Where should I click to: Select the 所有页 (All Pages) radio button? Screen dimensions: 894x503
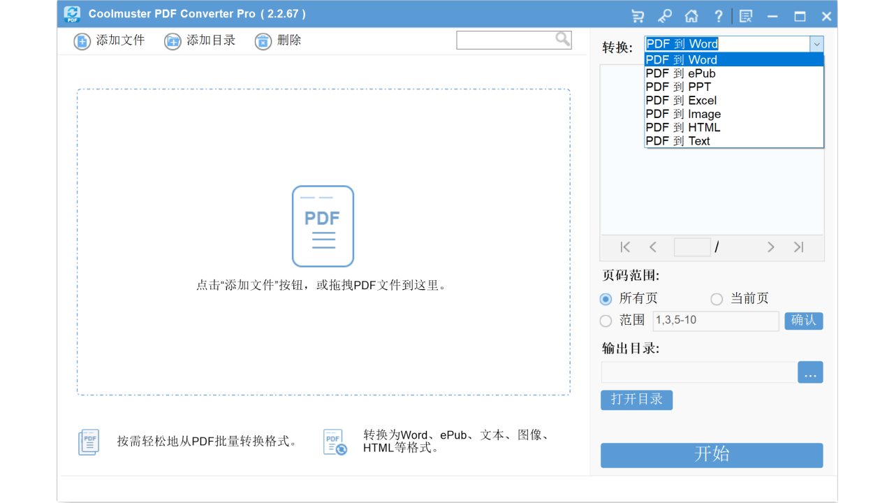tap(606, 298)
